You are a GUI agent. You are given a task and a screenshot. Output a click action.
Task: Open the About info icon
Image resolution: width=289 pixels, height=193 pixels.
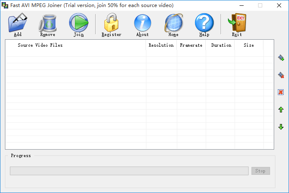[x=143, y=23]
